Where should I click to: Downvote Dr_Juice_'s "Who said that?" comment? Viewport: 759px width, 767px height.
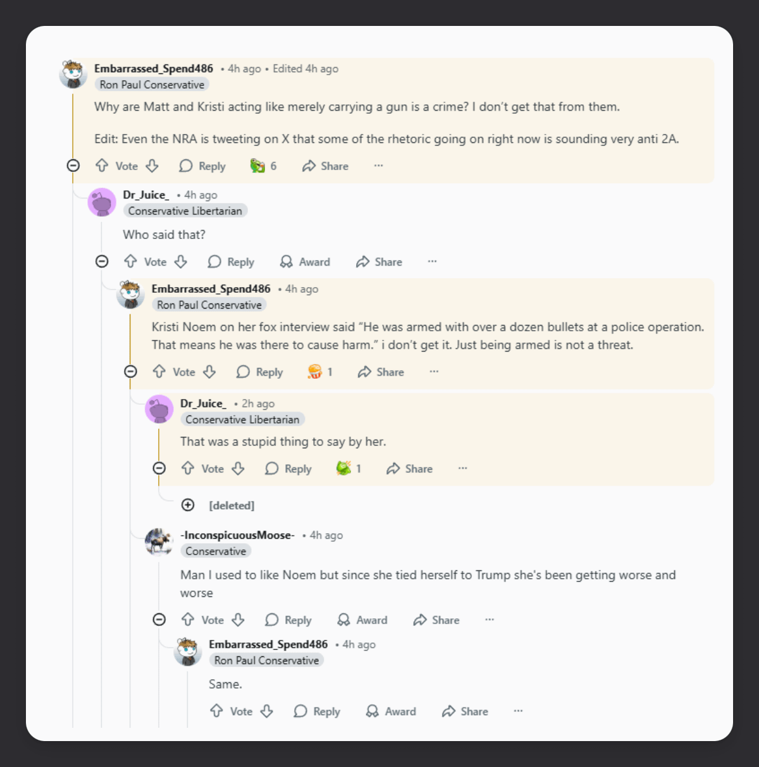click(x=181, y=262)
